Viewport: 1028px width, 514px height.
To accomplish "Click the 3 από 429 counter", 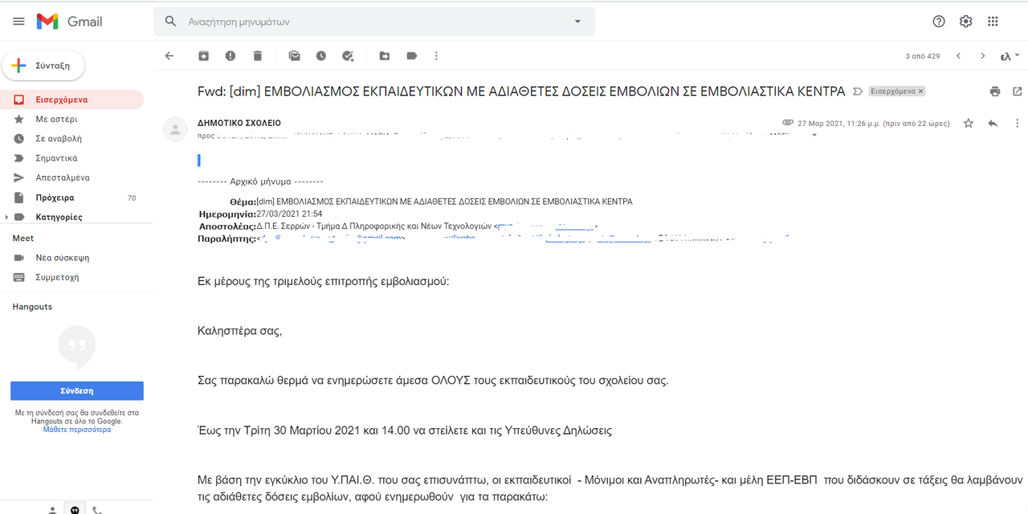I will [922, 56].
